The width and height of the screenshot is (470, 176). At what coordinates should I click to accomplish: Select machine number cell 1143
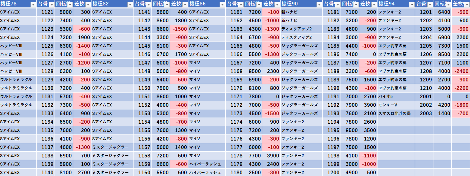[x=143, y=29]
